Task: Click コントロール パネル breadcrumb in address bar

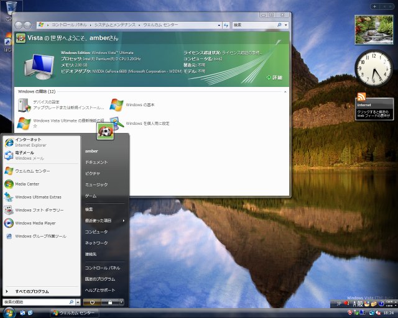Action: 69,25
